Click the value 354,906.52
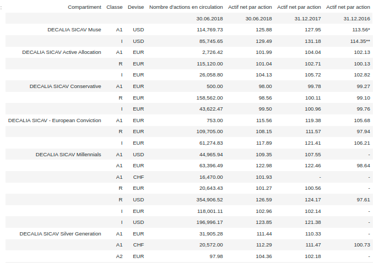Image resolution: width=379 pixels, height=263 pixels. pos(209,200)
